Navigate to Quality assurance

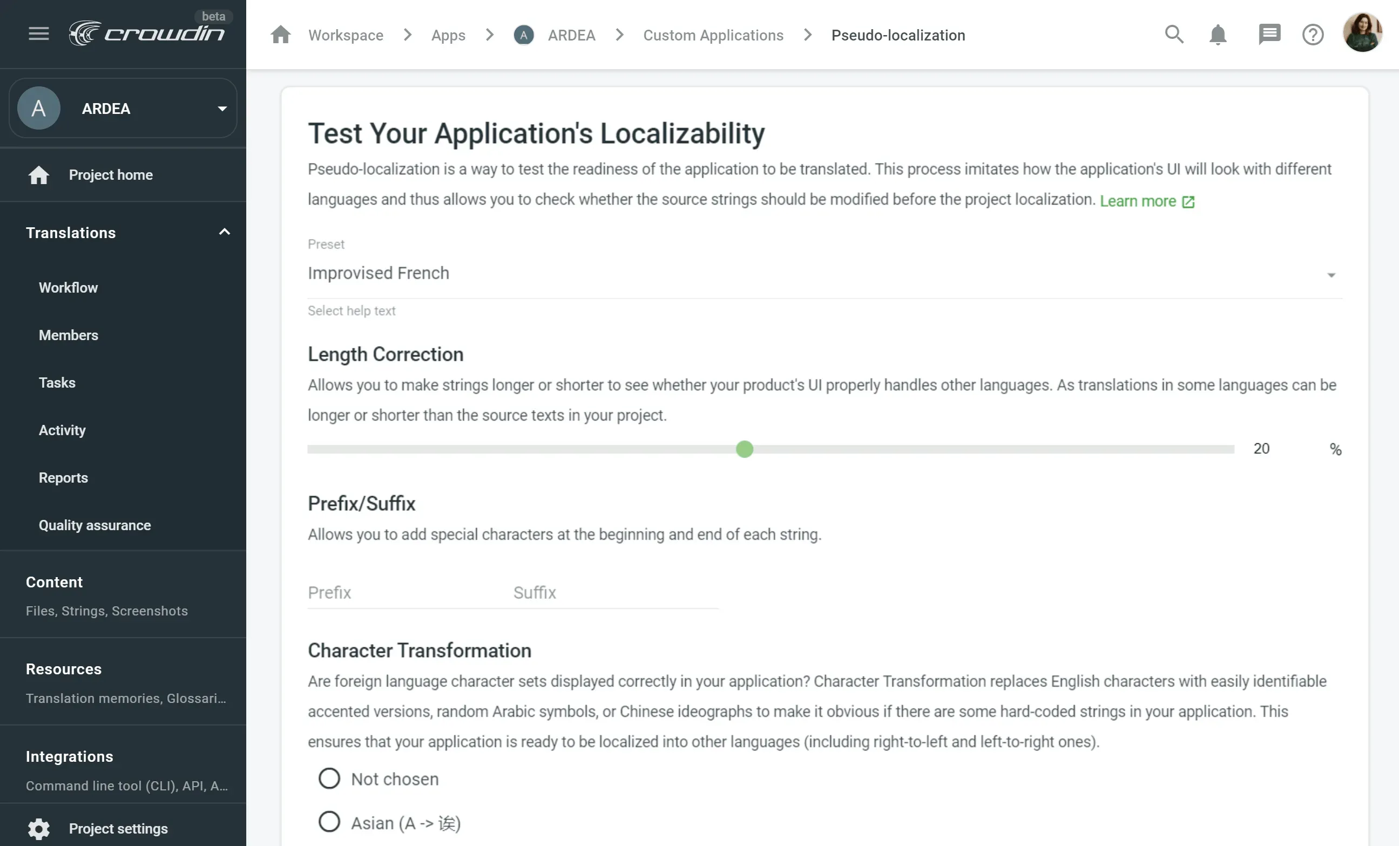(x=95, y=525)
